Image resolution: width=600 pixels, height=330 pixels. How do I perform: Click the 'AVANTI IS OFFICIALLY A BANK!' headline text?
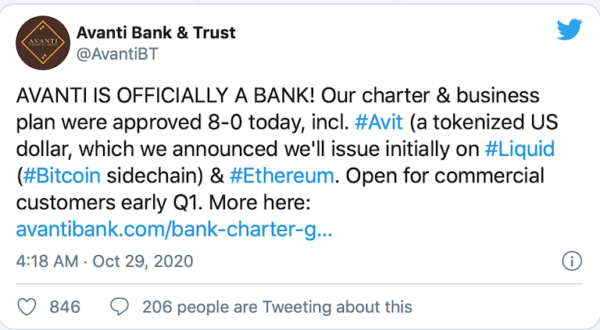166,95
